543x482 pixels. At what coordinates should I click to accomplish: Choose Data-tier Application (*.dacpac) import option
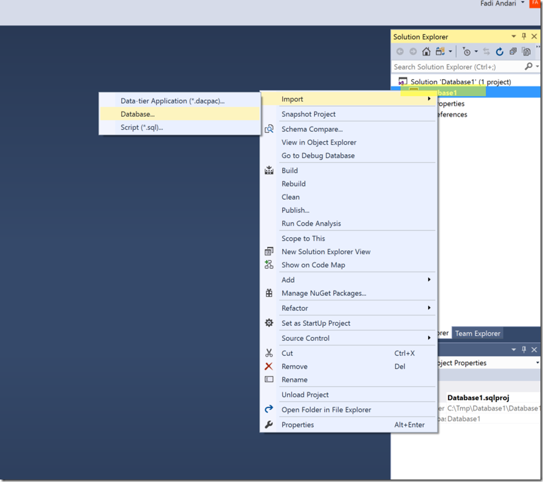(180, 101)
